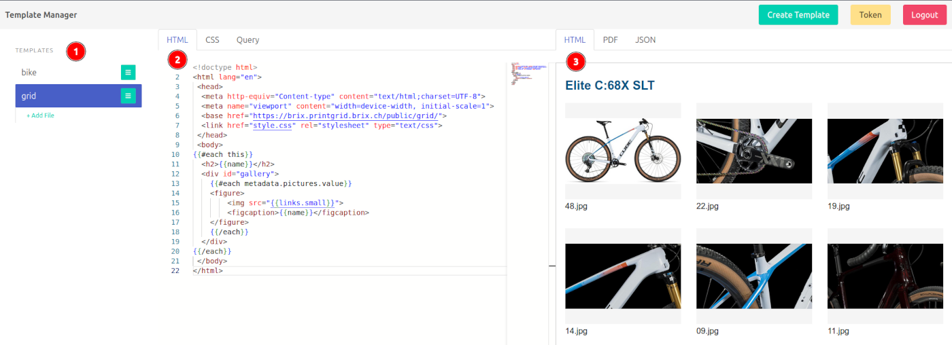
Task: Click the 22.jpg caption
Action: (707, 206)
